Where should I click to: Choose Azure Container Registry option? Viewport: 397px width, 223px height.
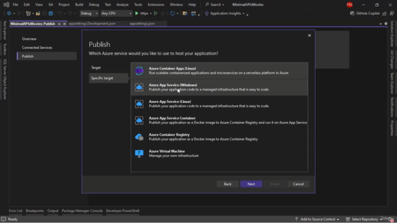coord(219,137)
